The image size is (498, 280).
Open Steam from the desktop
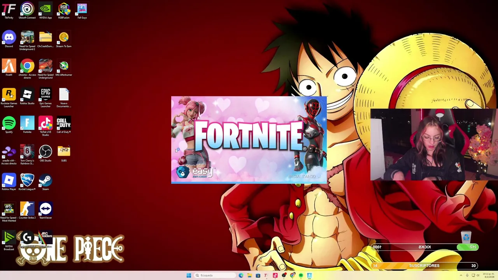click(x=46, y=182)
